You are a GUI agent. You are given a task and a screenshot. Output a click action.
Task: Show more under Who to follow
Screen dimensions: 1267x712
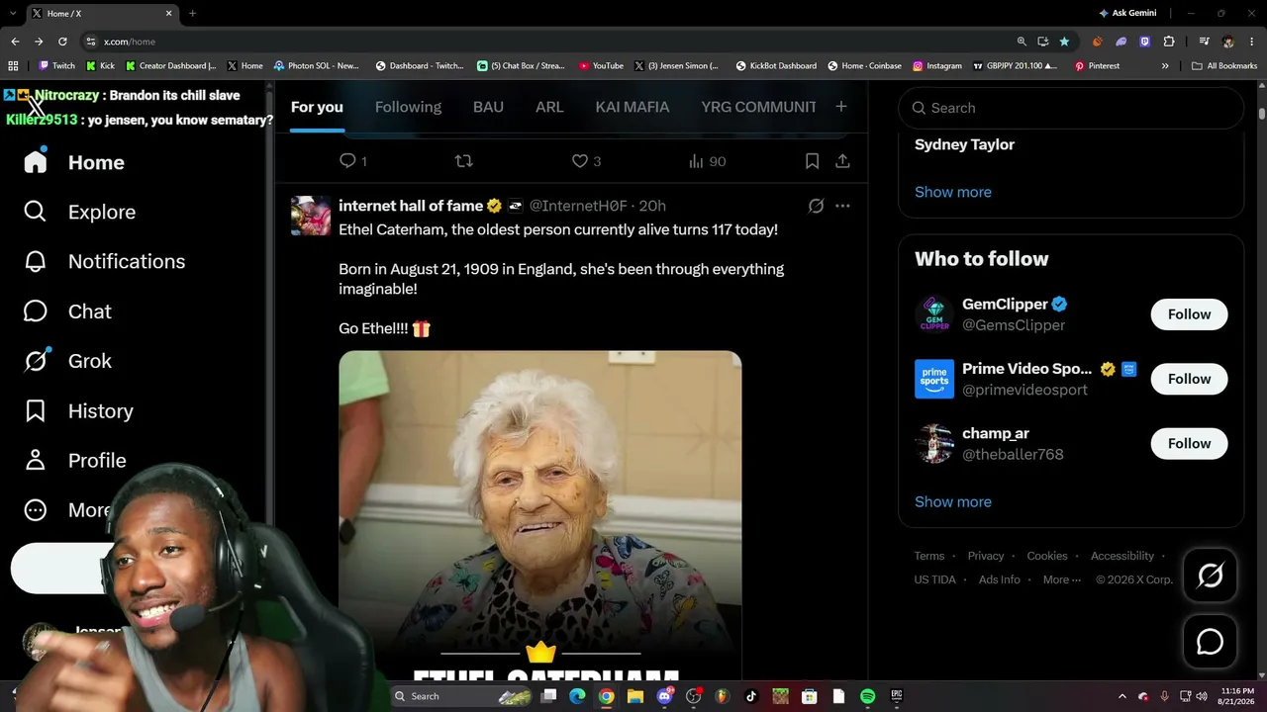(953, 501)
